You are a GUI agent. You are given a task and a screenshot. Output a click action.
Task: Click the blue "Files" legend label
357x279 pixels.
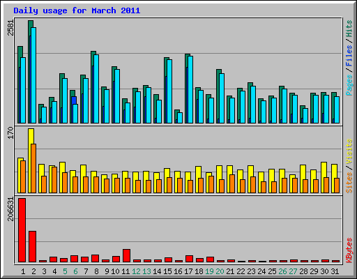[349, 55]
